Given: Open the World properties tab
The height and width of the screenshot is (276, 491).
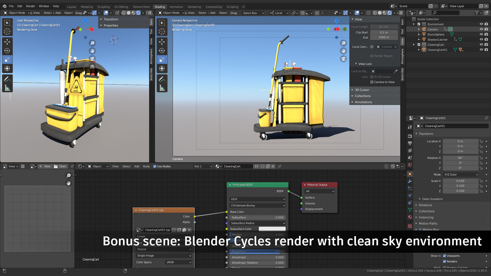Looking at the screenshot, I should click(x=410, y=165).
